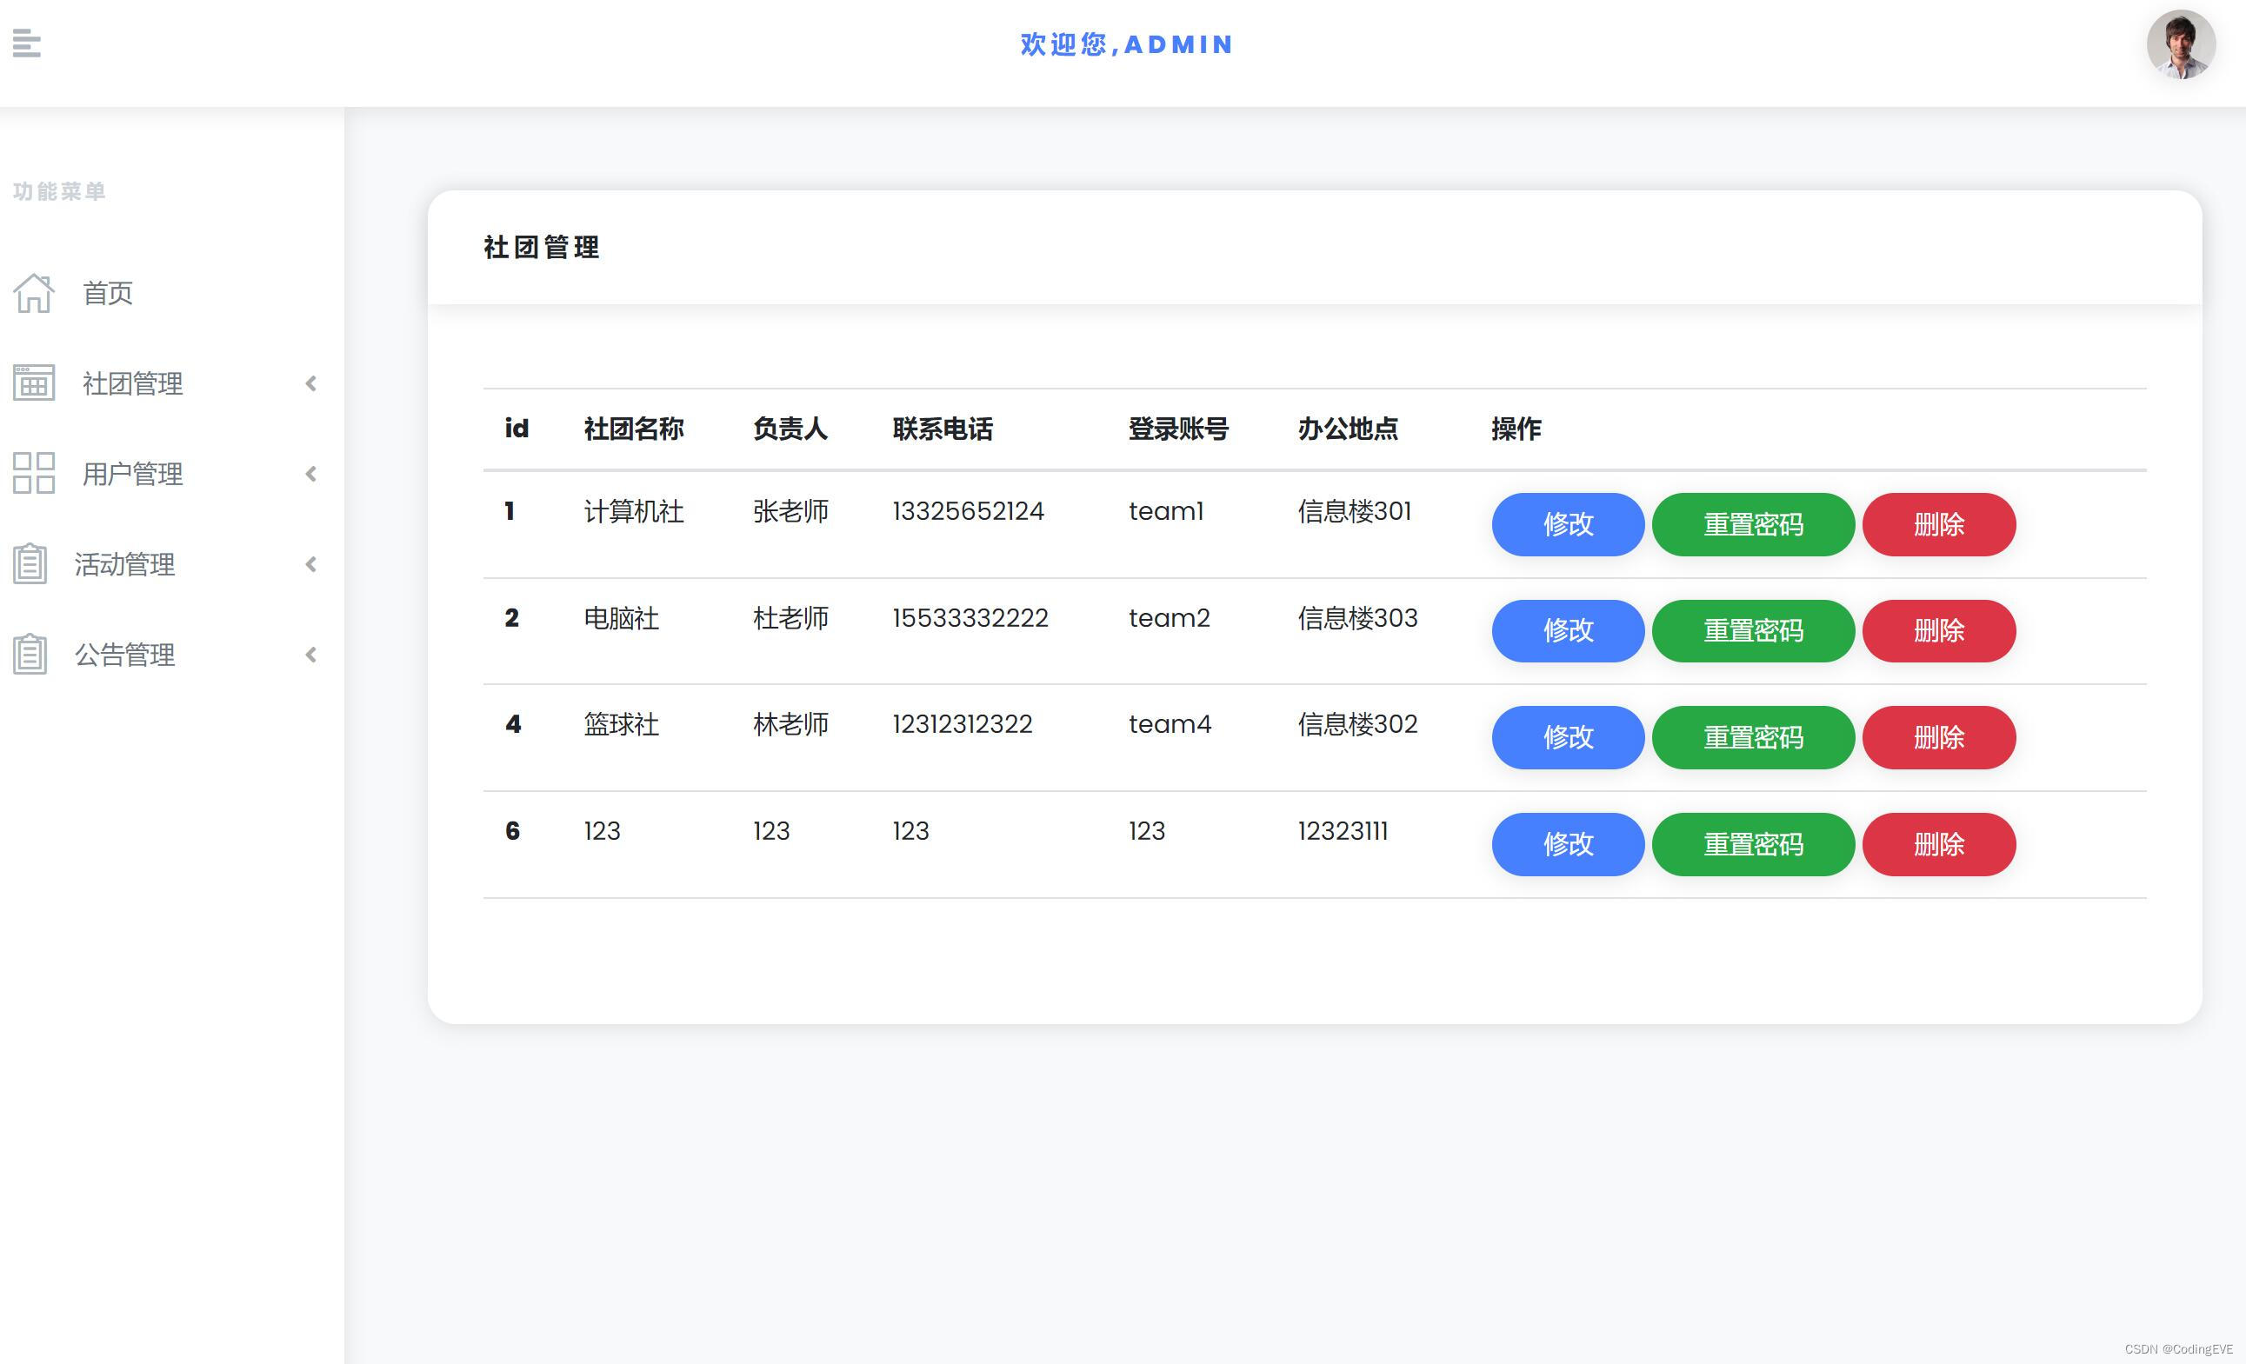
Task: Go to 首页 in the sidebar menu
Action: click(108, 293)
